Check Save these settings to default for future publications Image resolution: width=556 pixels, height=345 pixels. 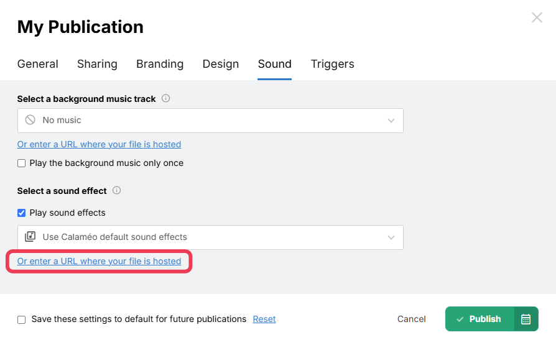(x=22, y=320)
